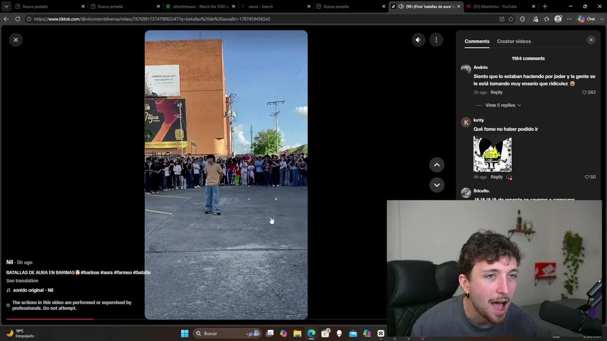Open a new browser tab

545,7
